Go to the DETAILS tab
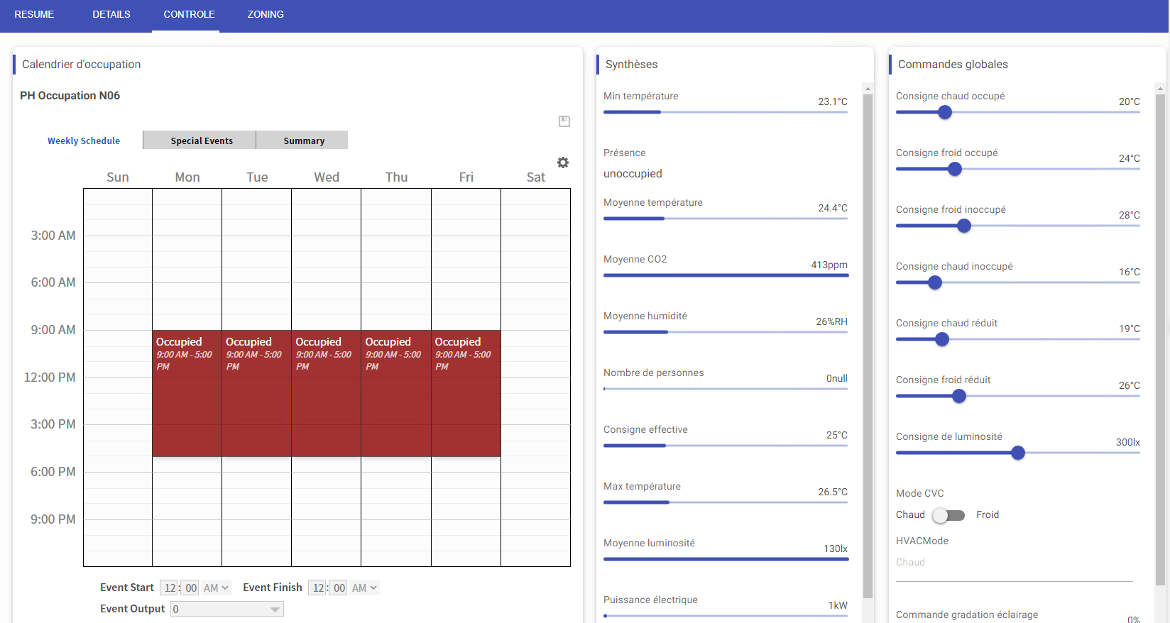This screenshot has width=1170, height=623. pos(111,14)
